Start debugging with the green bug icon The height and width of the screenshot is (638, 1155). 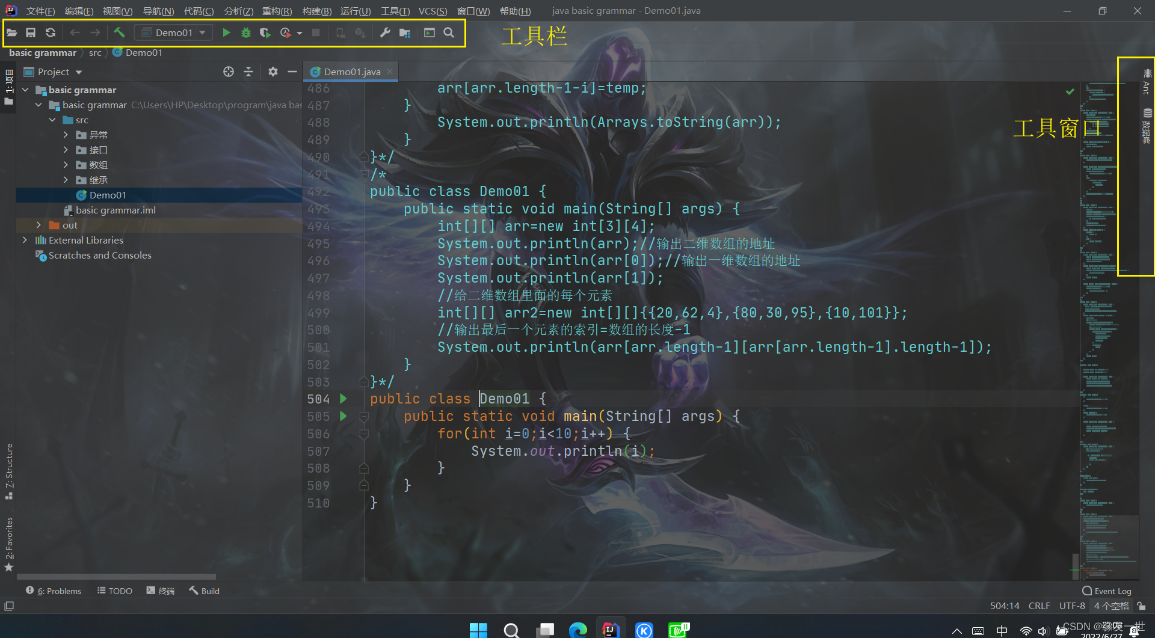coord(245,32)
